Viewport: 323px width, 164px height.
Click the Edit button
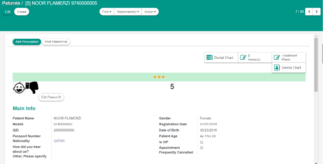(8, 12)
